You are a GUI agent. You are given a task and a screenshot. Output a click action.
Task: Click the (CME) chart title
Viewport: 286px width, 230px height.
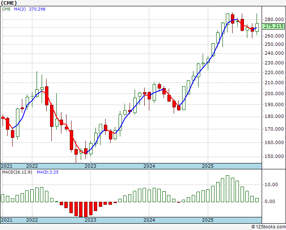(9, 3)
